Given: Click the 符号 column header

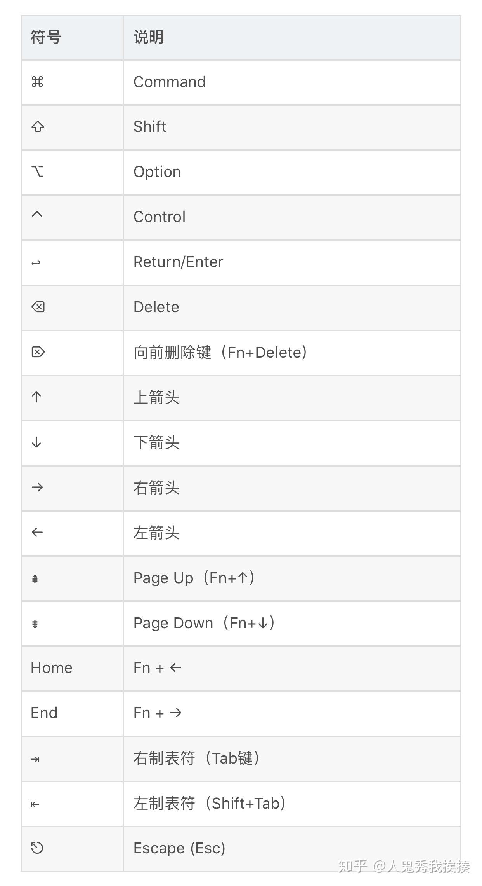Looking at the screenshot, I should click(x=46, y=38).
